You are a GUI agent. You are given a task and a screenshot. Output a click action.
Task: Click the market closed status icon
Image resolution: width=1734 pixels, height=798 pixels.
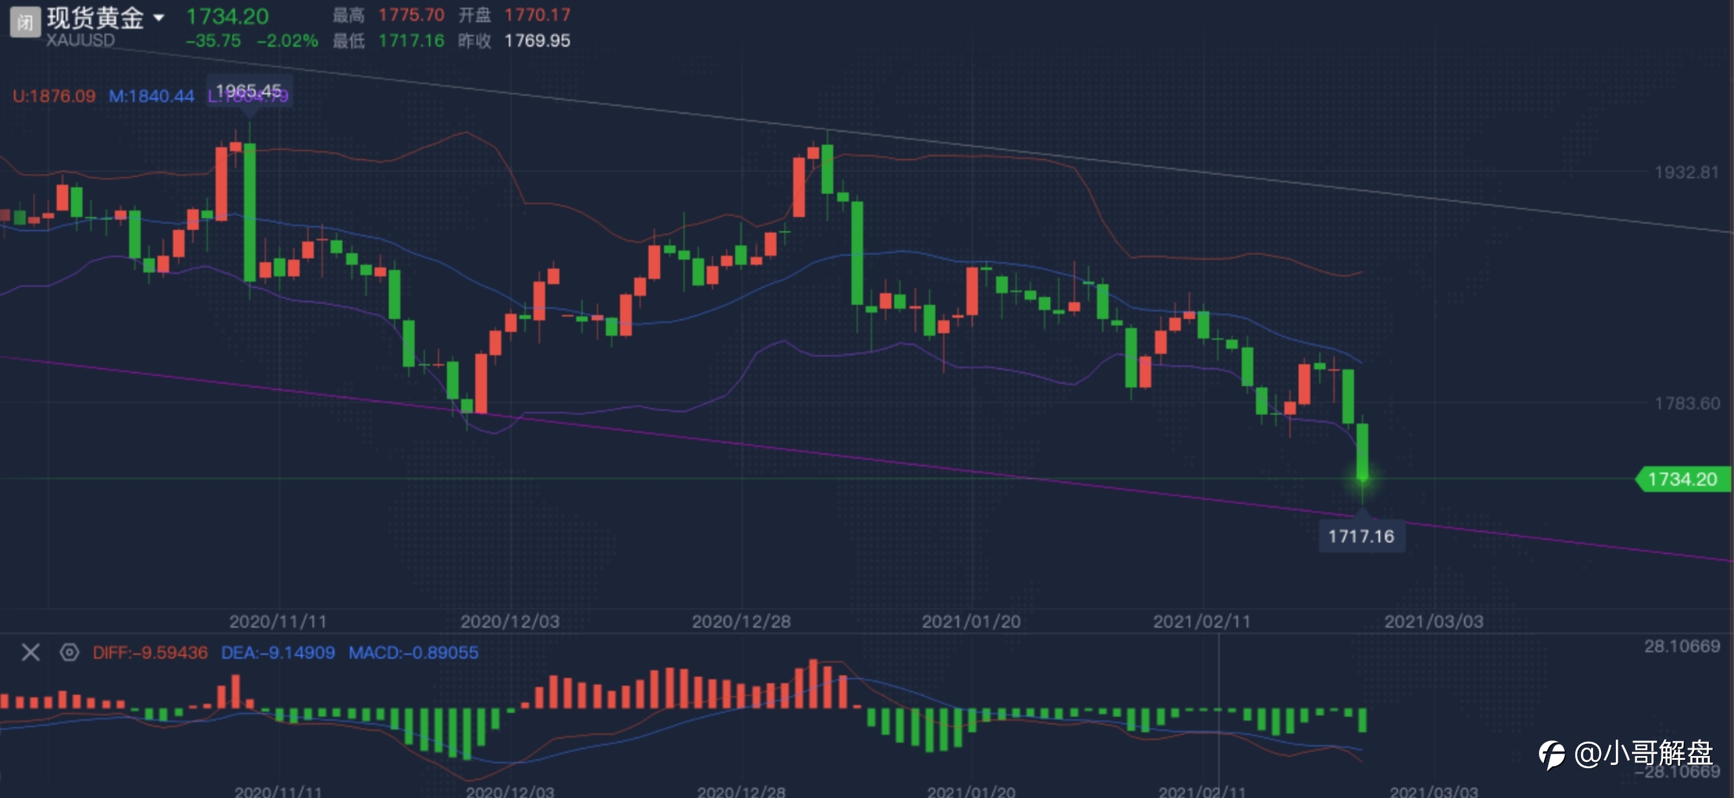pos(25,21)
